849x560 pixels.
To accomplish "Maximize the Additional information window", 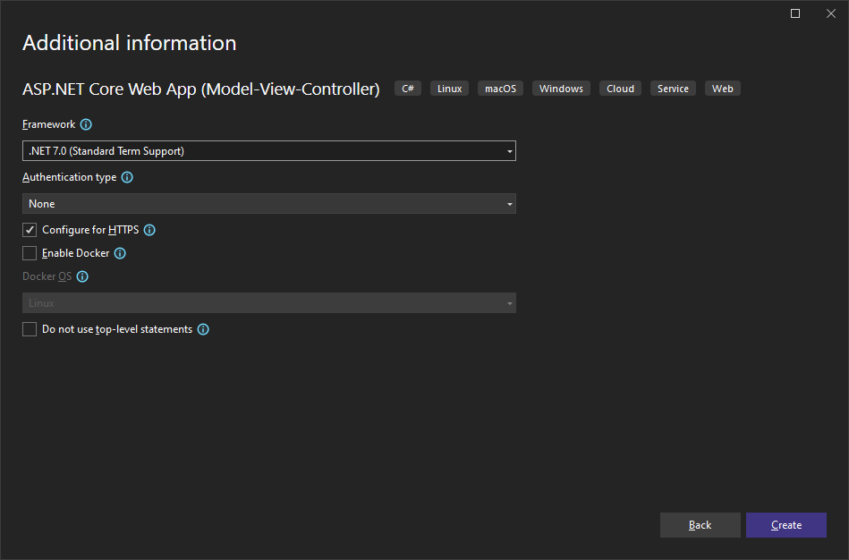I will [x=795, y=13].
